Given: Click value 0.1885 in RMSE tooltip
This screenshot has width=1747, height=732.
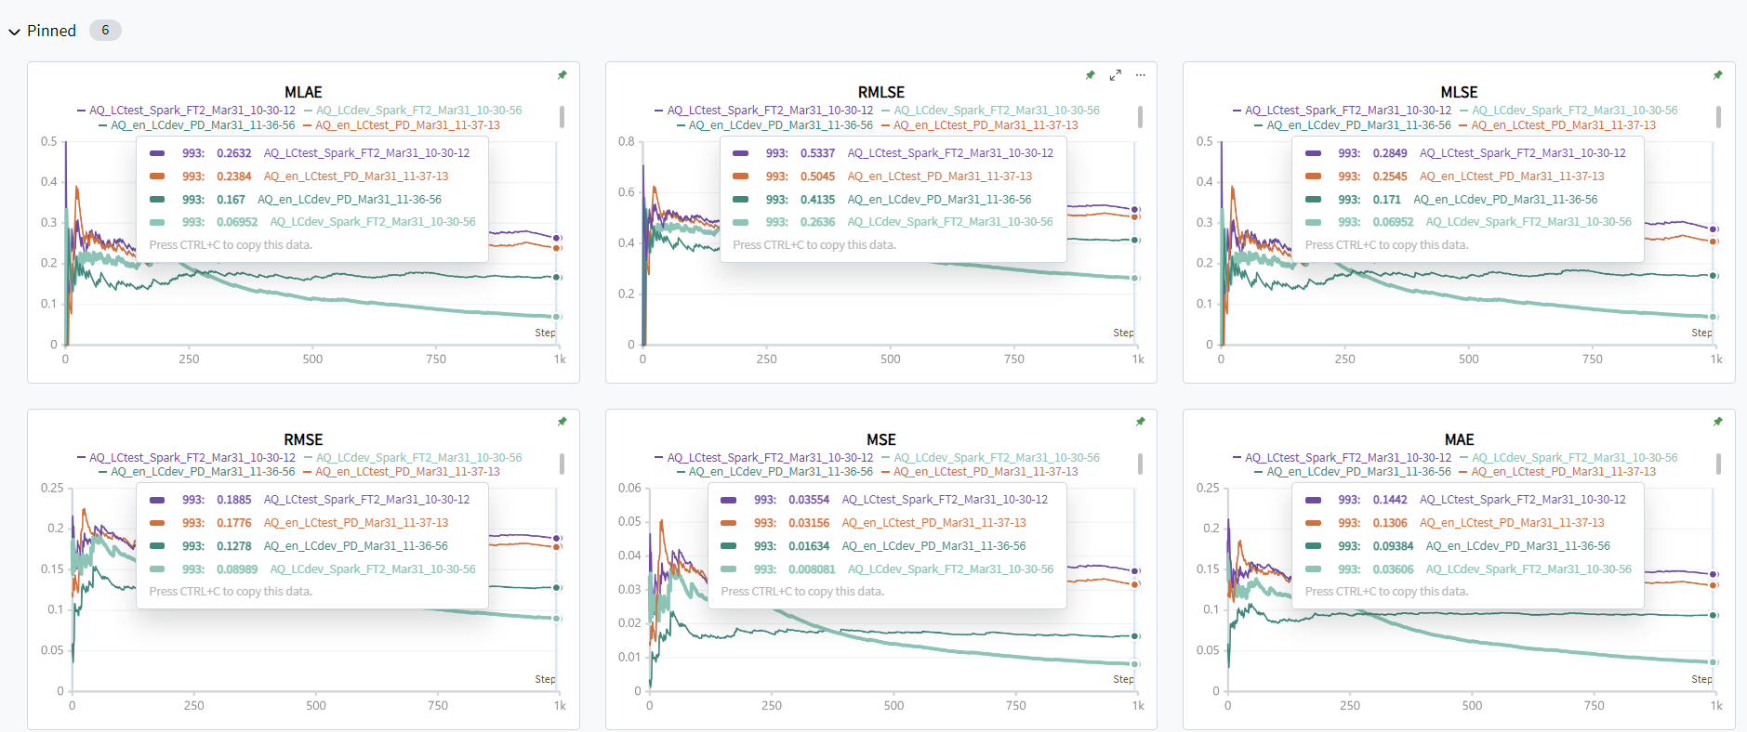Looking at the screenshot, I should [x=234, y=500].
